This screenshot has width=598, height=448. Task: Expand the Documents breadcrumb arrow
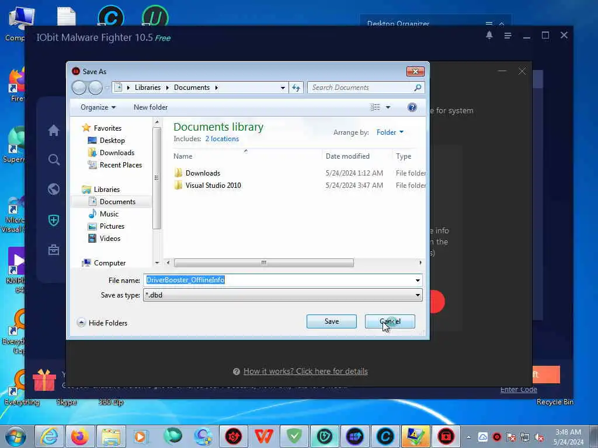[x=216, y=87]
